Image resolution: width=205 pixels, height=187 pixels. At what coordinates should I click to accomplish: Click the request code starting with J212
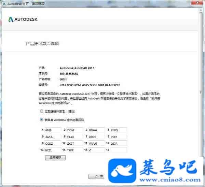(x=90, y=85)
